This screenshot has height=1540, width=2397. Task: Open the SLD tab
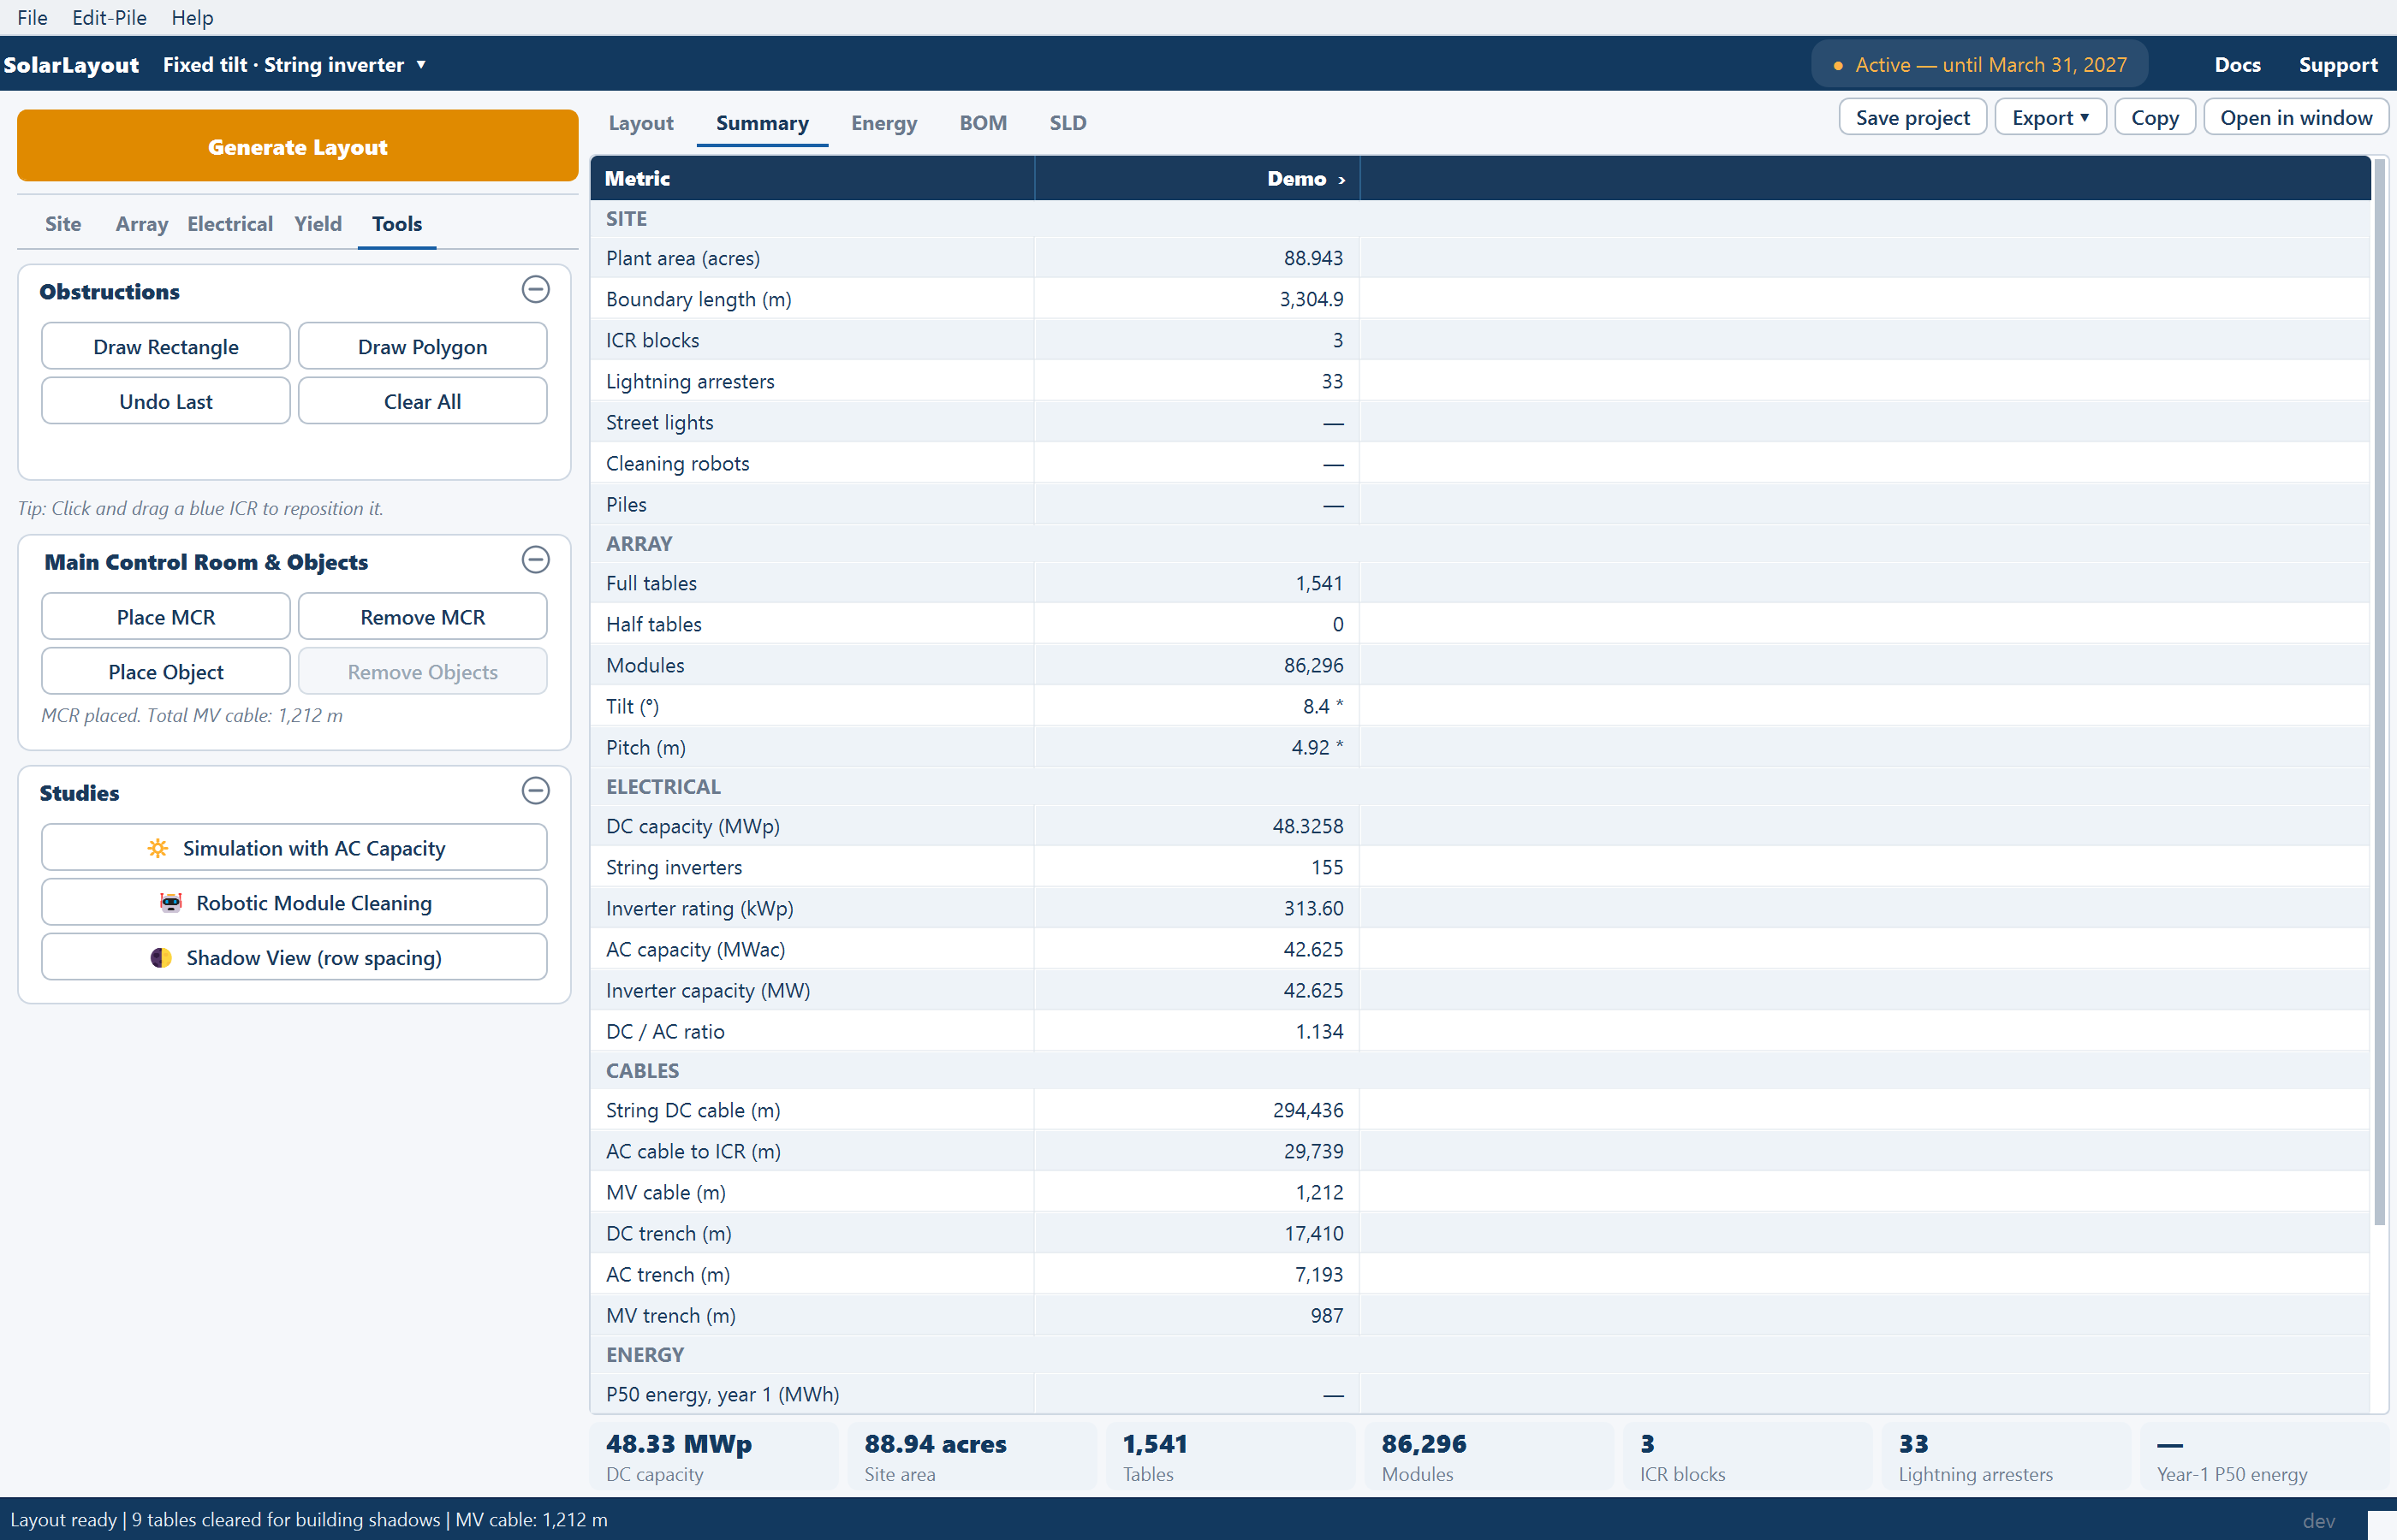(1068, 123)
